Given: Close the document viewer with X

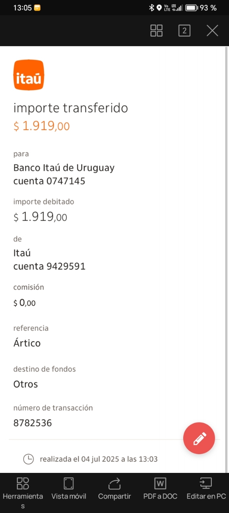Looking at the screenshot, I should 212,31.
